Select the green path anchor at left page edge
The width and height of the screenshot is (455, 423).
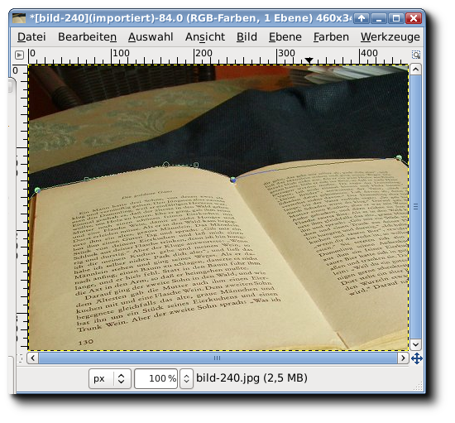coord(37,190)
